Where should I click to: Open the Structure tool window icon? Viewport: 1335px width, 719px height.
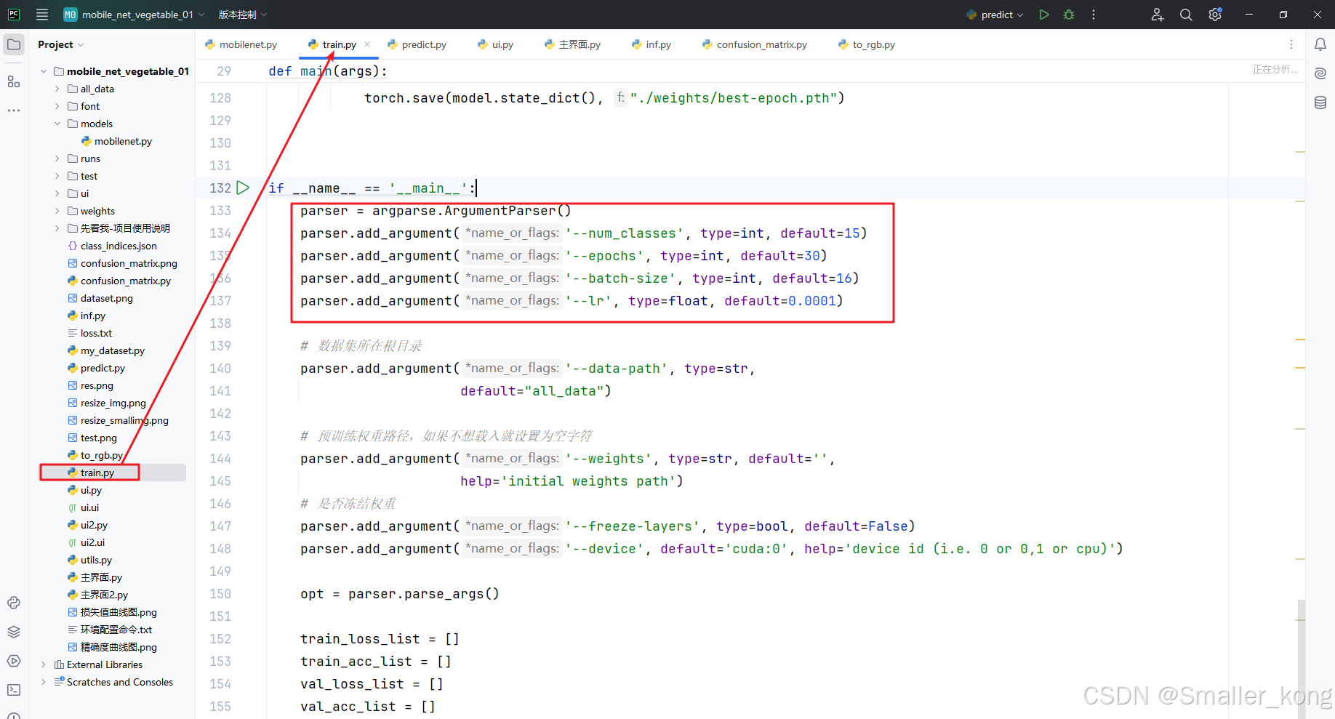pyautogui.click(x=14, y=81)
